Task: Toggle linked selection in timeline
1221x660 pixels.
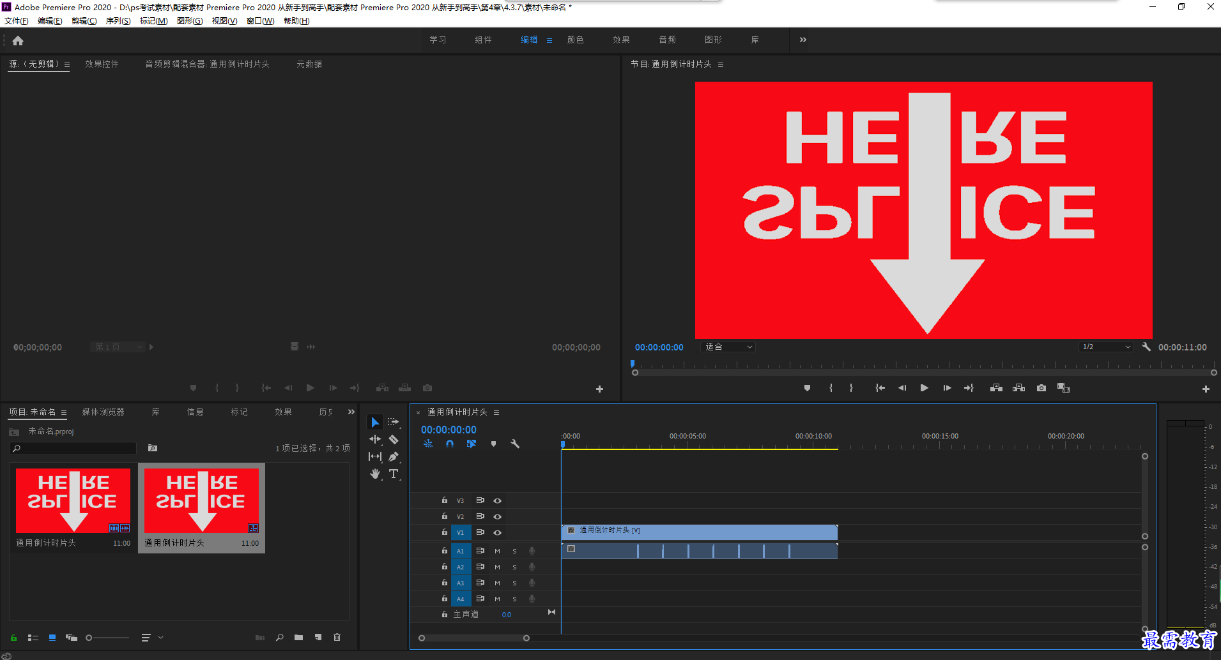Action: coord(472,444)
